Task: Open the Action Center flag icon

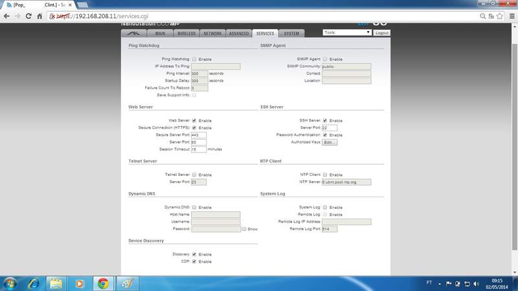Action: [x=449, y=283]
